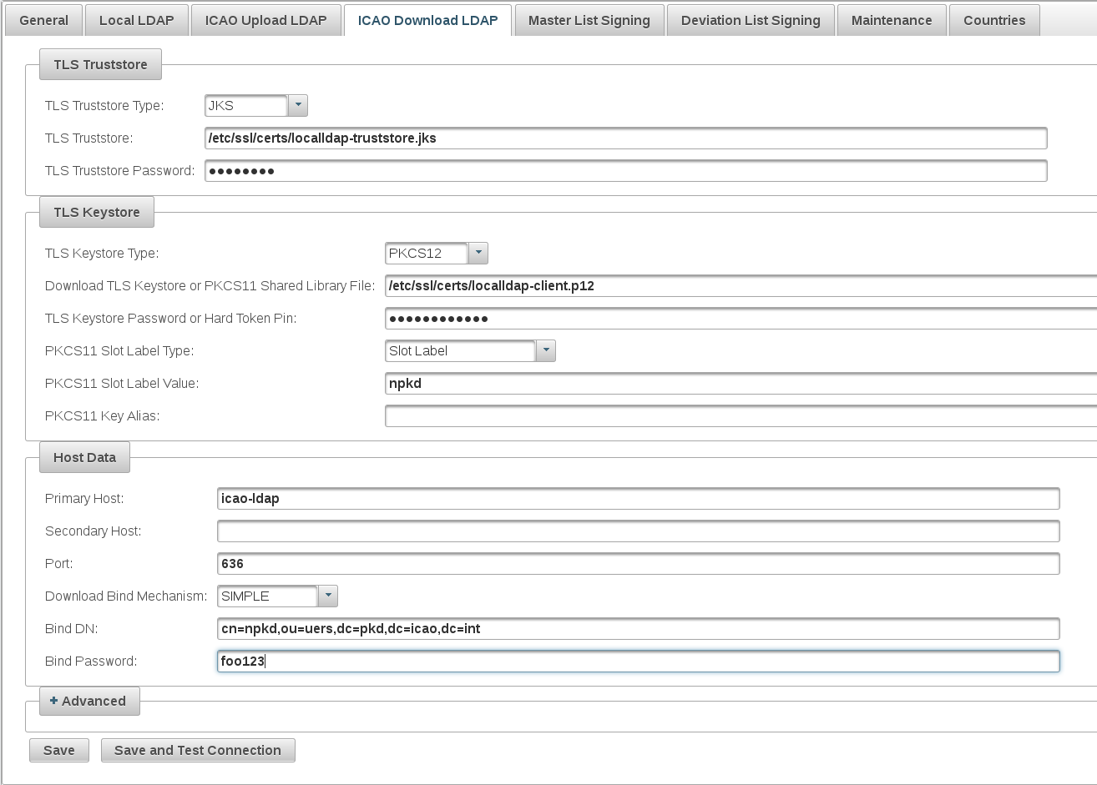1097x785 pixels.
Task: Click Save and Test Connection
Action: click(197, 750)
